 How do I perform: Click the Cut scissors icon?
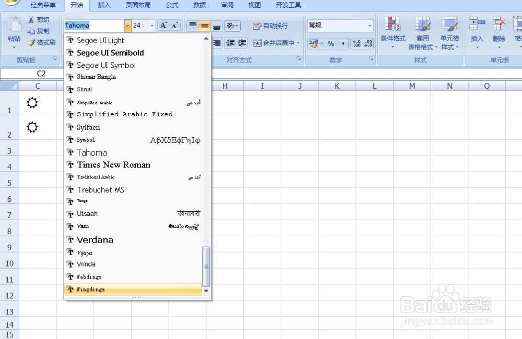pos(31,20)
